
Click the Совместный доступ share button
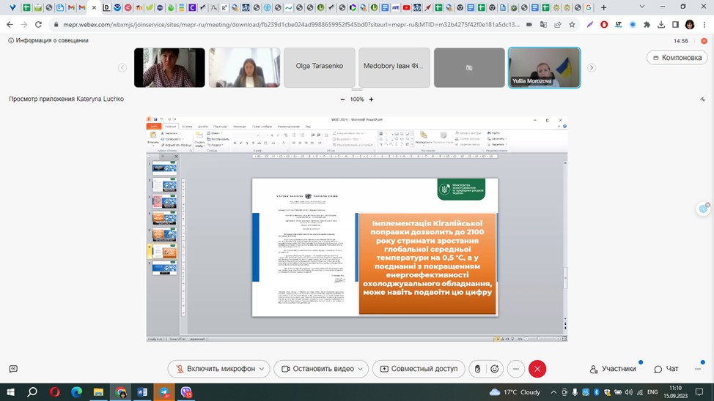[417, 369]
